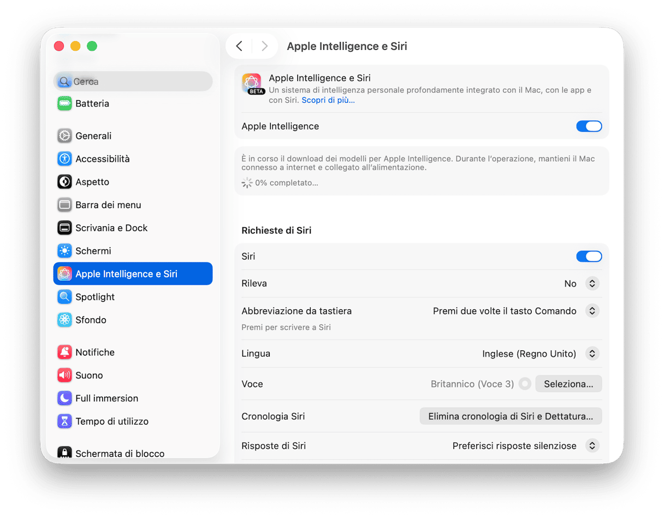Viewport: 664px width, 517px height.
Task: Click the Scopri di più link
Action: pos(328,100)
